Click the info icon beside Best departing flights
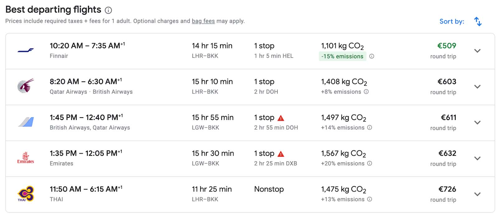 tap(108, 10)
